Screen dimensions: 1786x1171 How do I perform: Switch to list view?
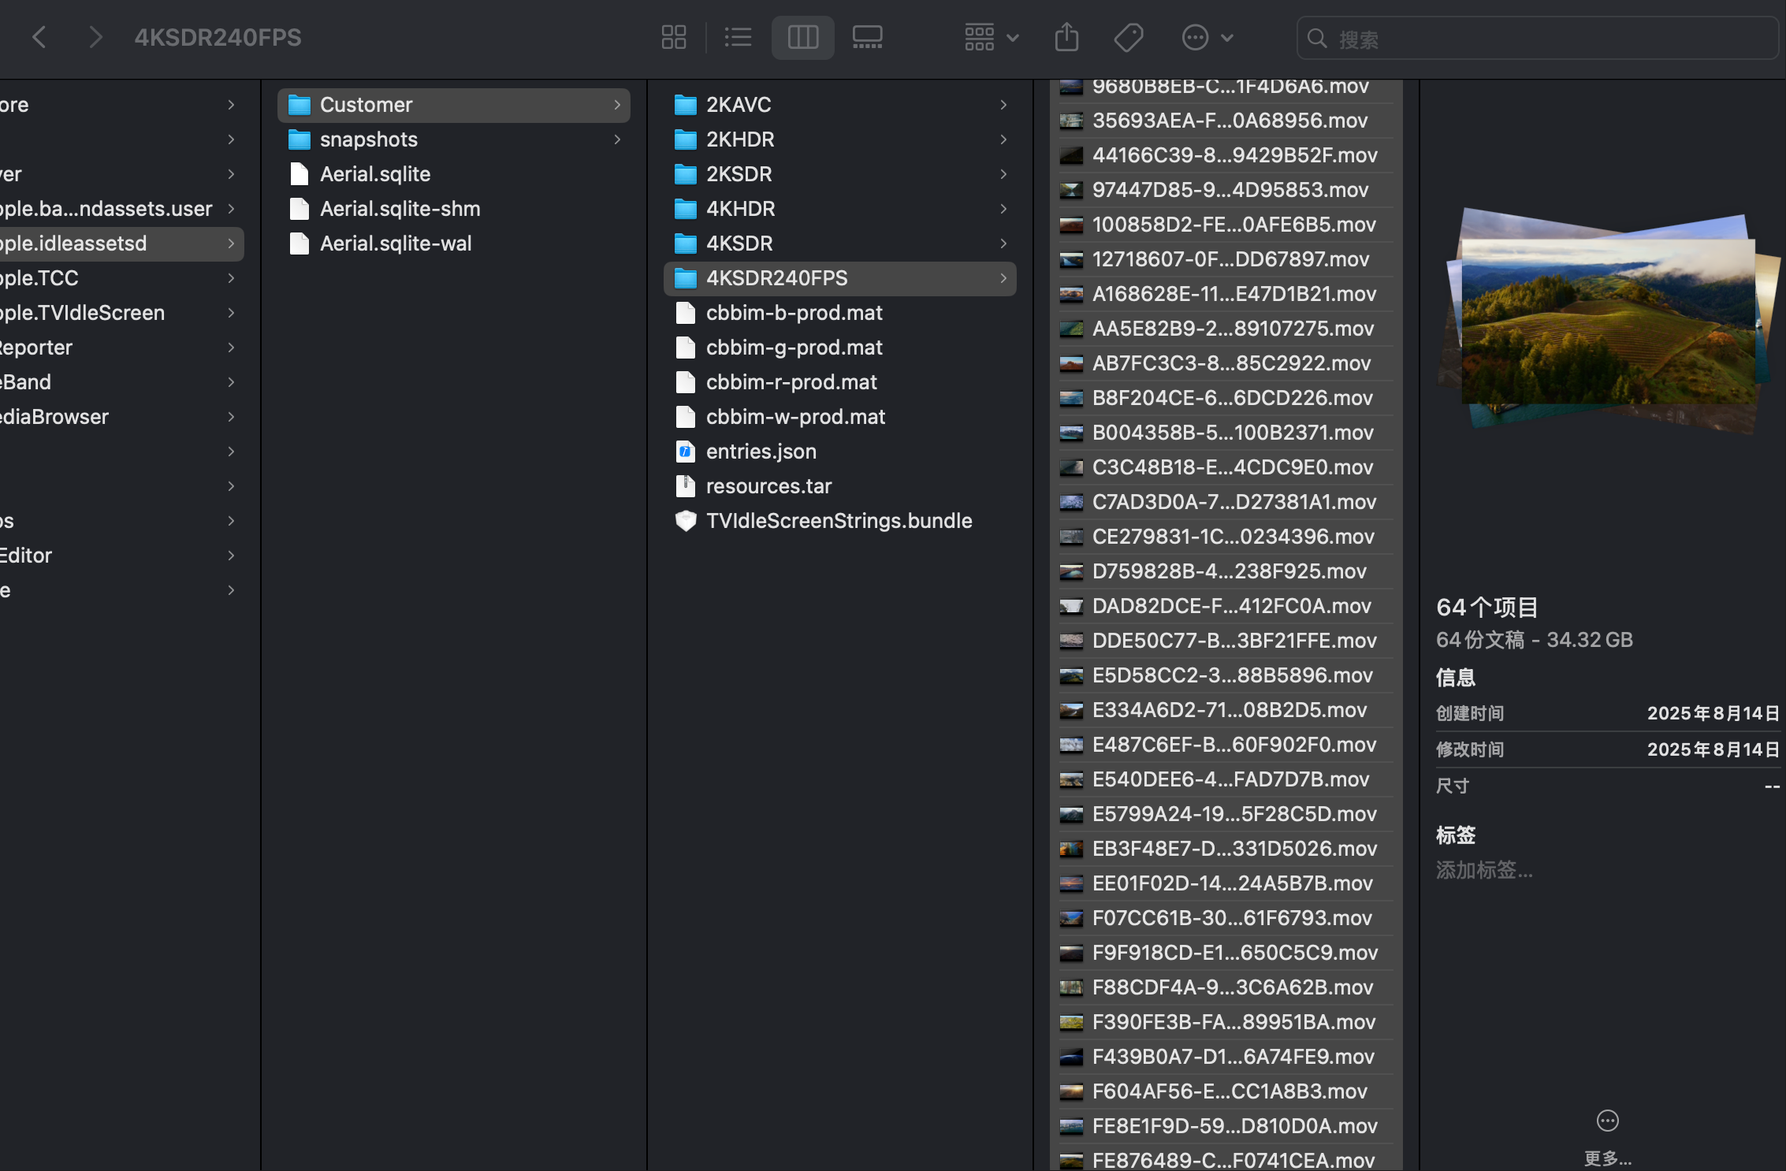click(x=738, y=37)
